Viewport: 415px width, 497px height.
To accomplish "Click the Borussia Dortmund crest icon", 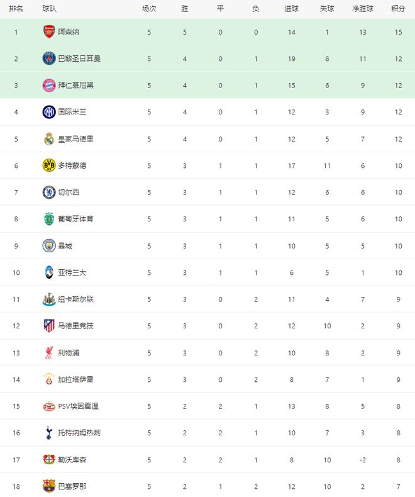I will 49,165.
